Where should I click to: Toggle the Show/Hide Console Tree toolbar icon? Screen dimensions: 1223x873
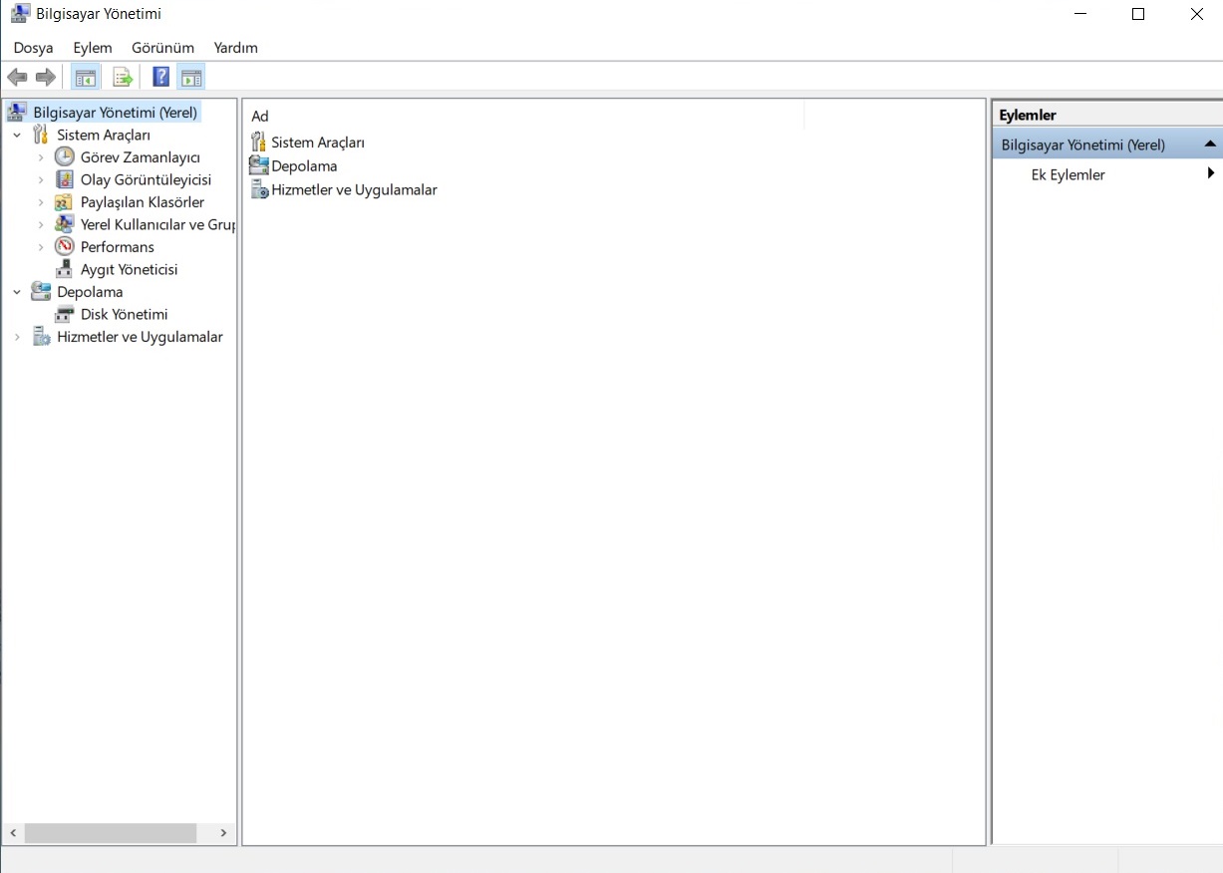(86, 77)
